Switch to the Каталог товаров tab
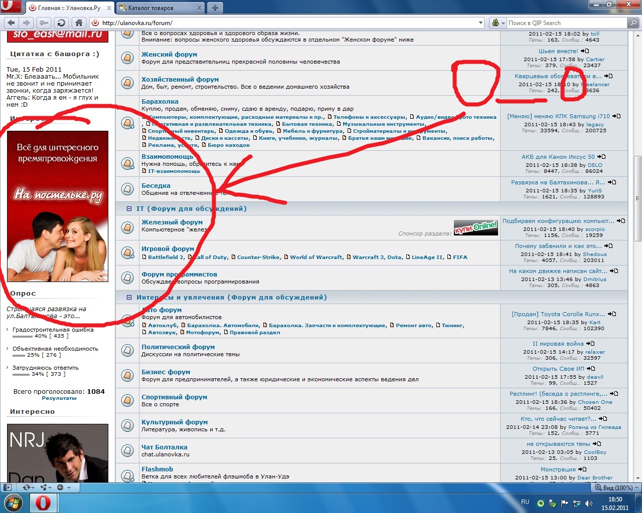 pos(155,8)
